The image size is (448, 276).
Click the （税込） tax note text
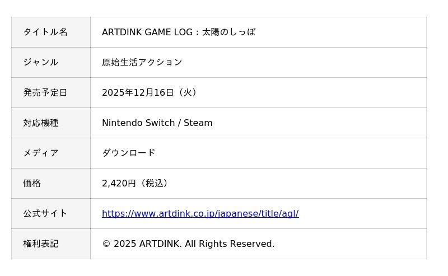point(154,183)
